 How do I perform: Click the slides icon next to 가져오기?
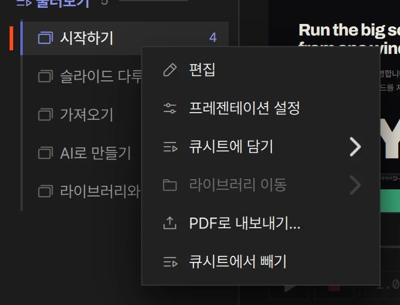click(x=46, y=114)
